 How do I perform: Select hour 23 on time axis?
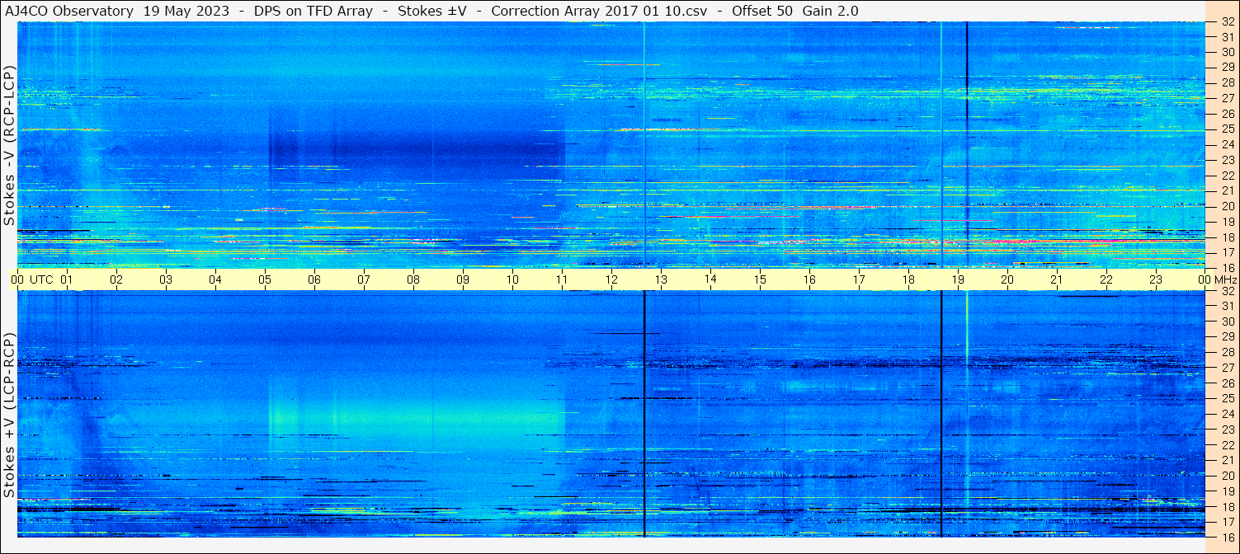pyautogui.click(x=1156, y=279)
